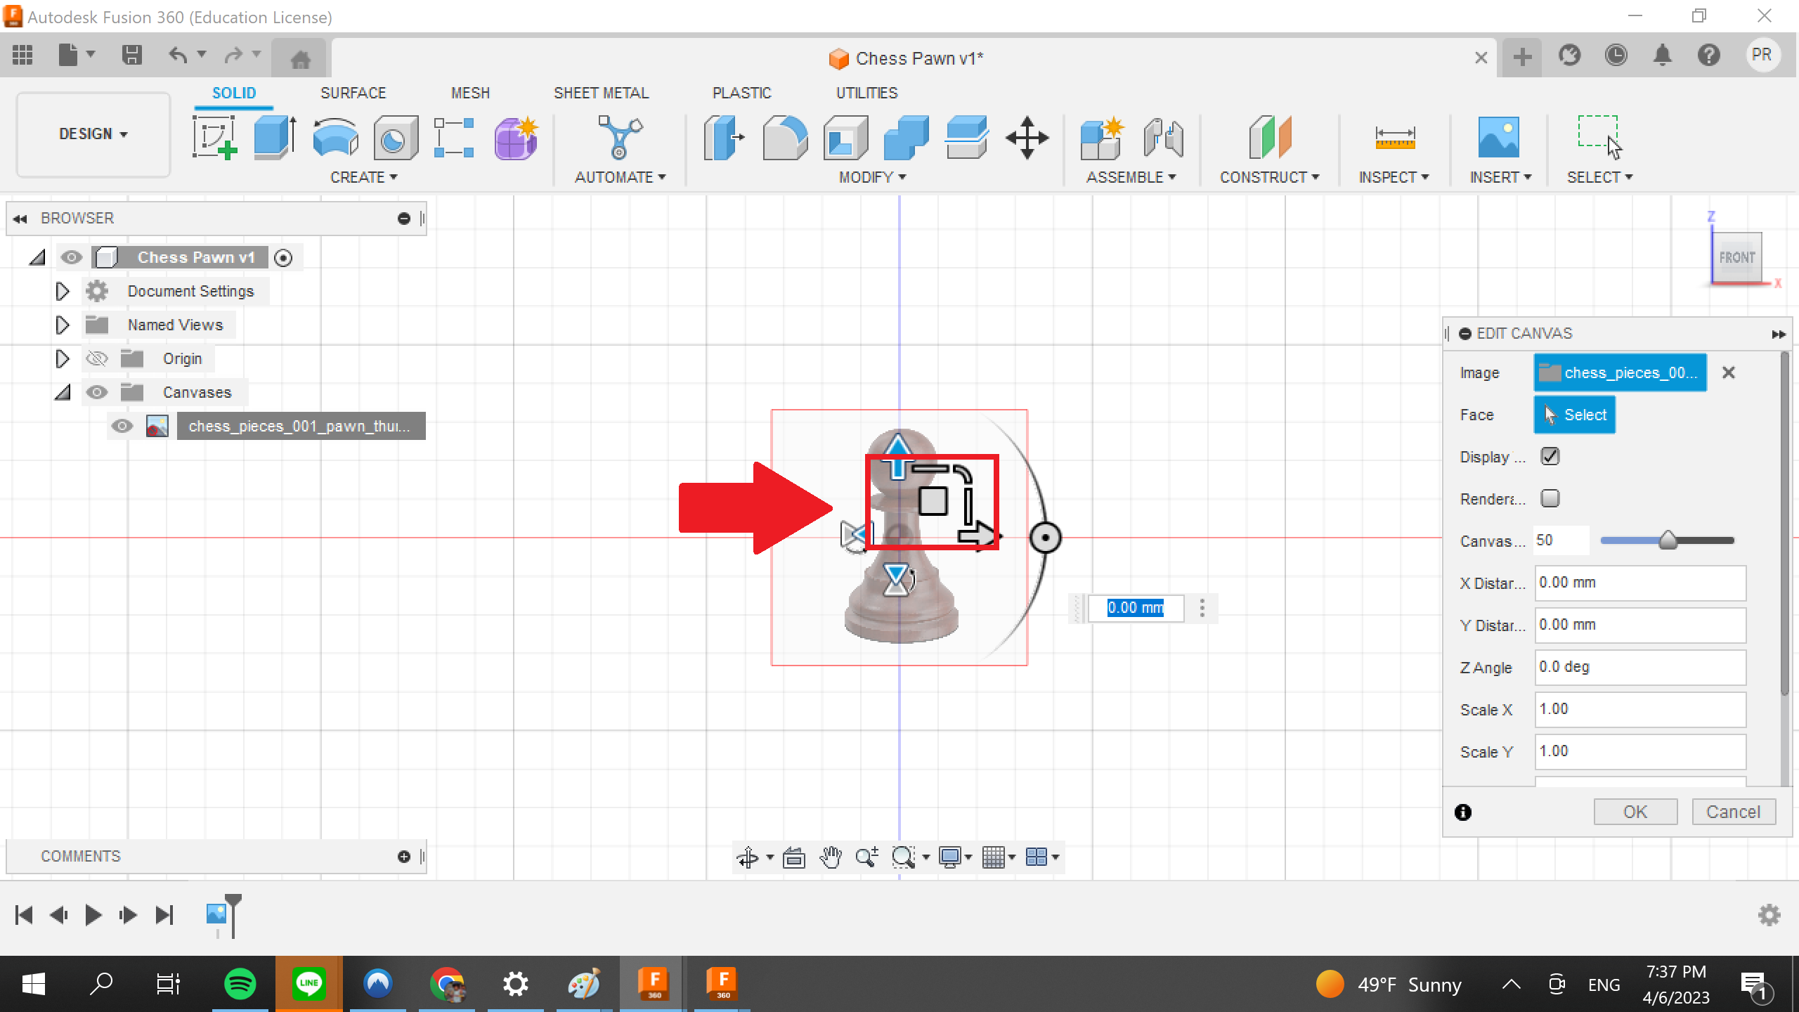Switch to the Surface tab
This screenshot has width=1799, height=1012.
[353, 93]
